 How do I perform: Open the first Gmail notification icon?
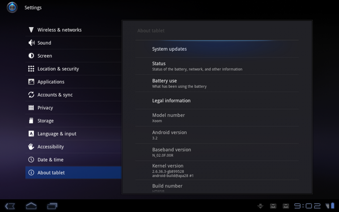[x=273, y=206]
